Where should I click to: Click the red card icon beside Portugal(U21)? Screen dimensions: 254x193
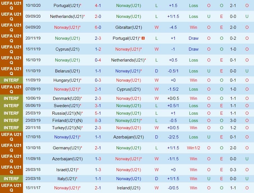(x=143, y=38)
